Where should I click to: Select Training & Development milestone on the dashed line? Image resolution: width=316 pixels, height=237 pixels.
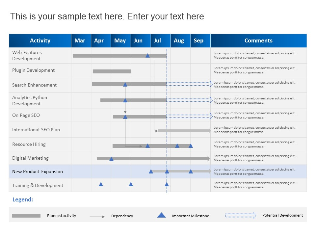tap(167, 184)
